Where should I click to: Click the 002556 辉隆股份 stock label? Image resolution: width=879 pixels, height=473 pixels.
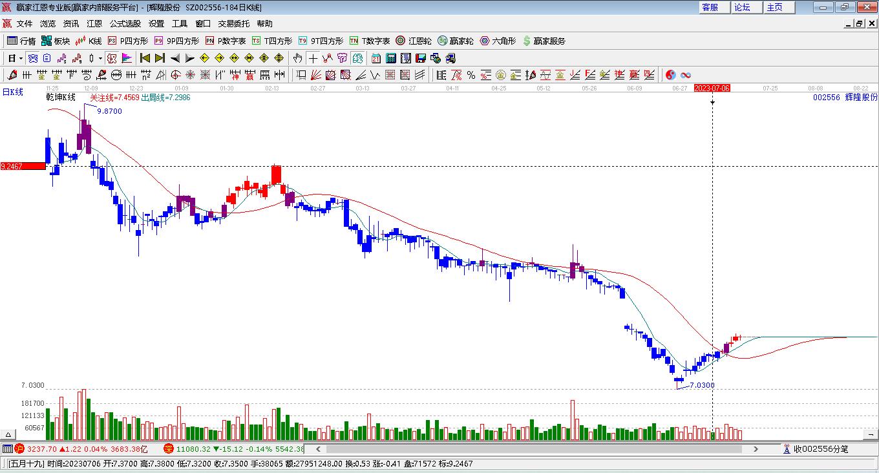point(845,98)
